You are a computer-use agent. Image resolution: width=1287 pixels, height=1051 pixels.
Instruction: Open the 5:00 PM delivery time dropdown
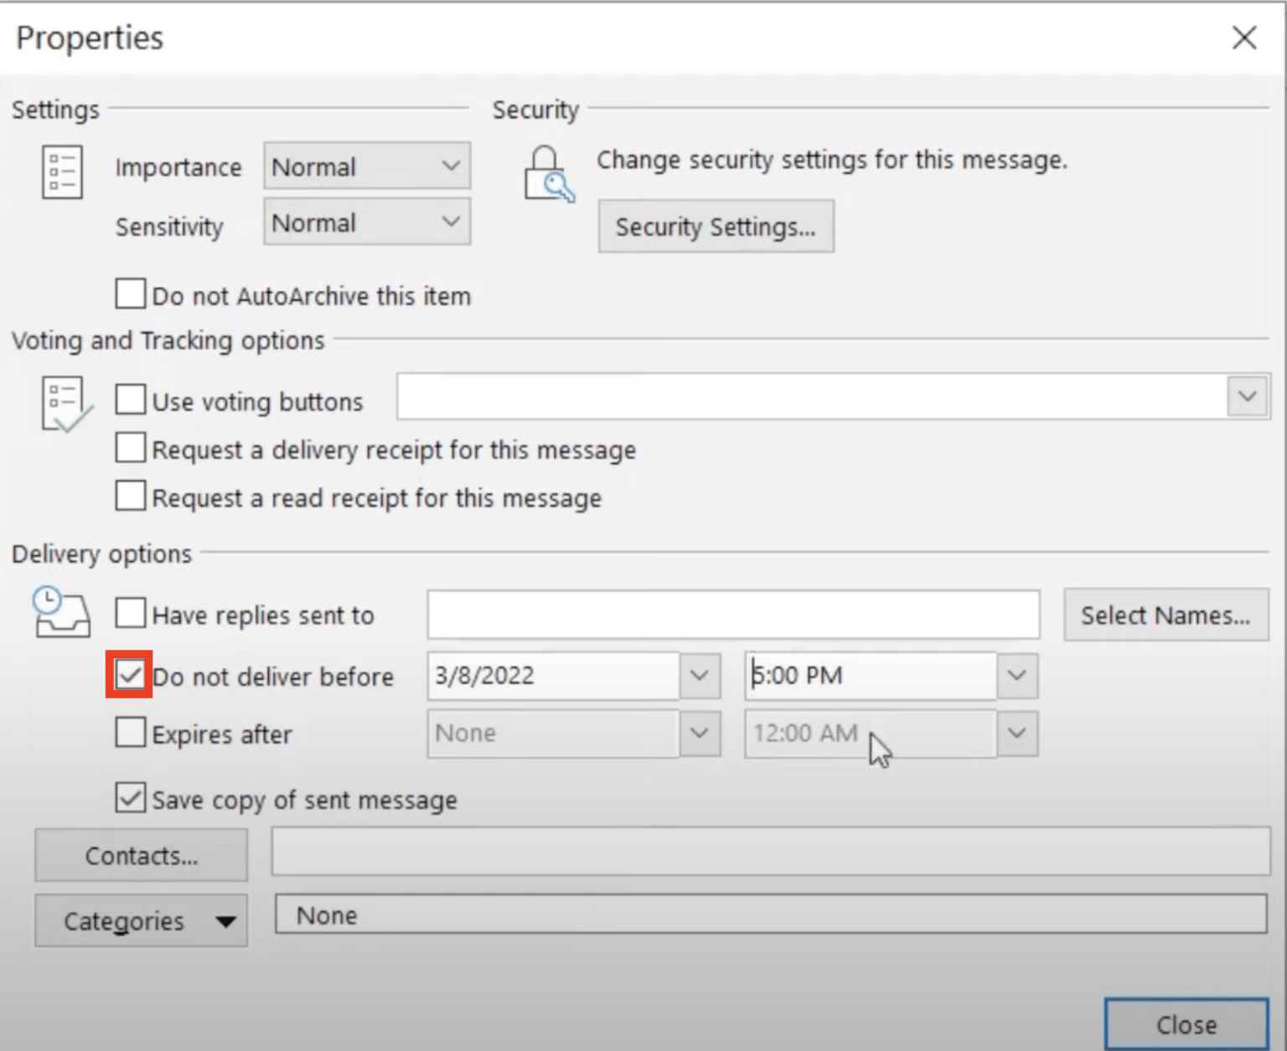tap(1016, 676)
